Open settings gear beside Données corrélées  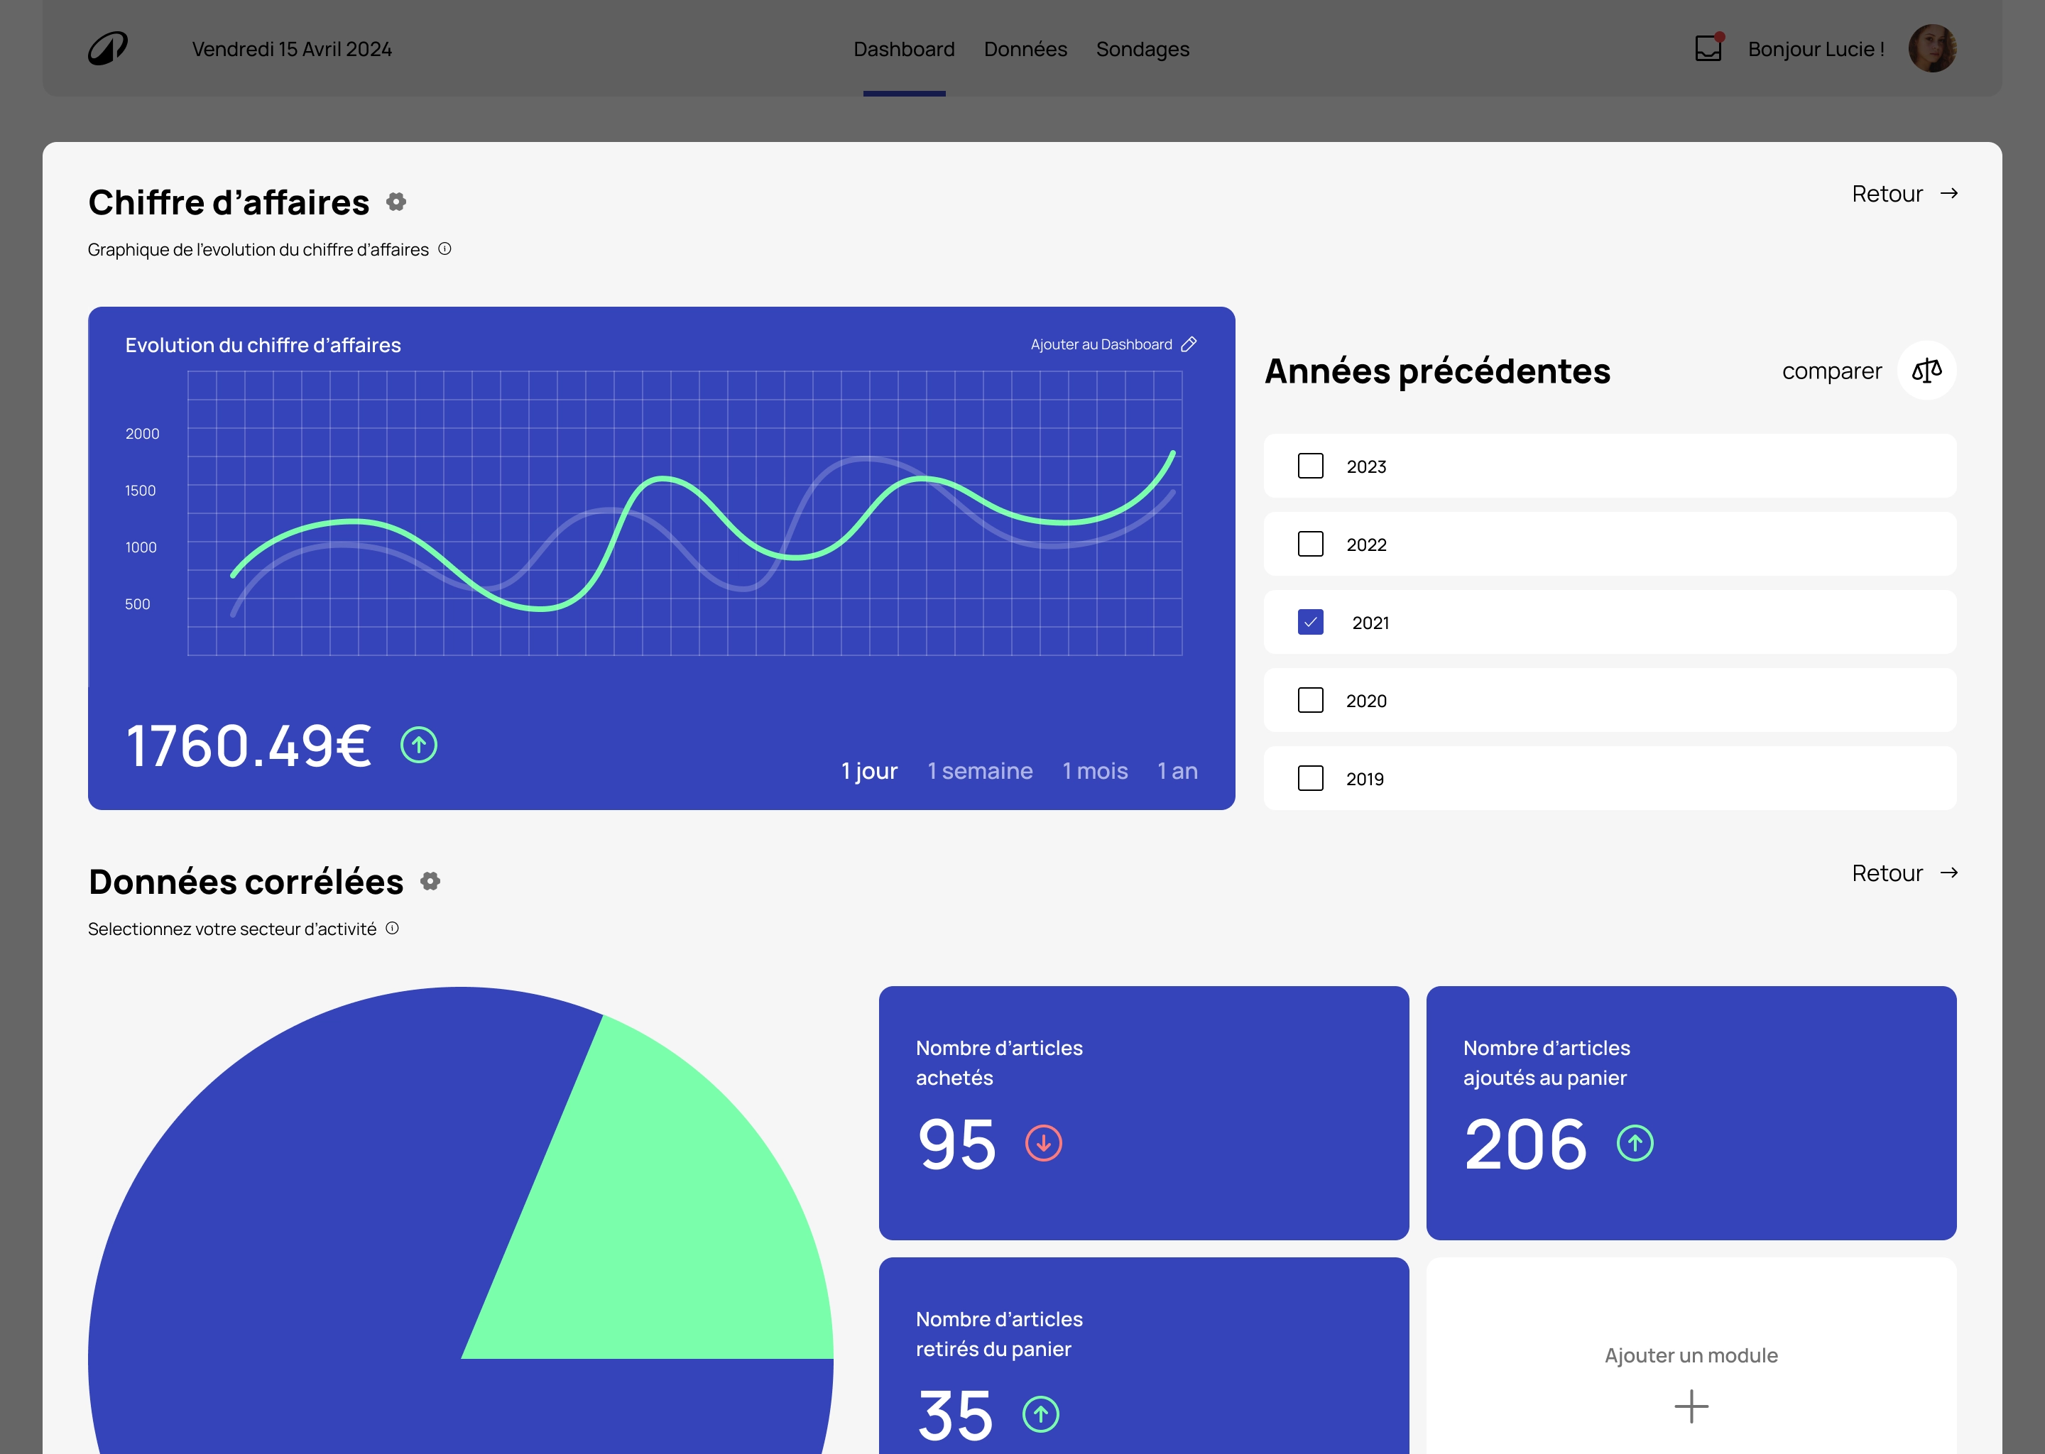pyautogui.click(x=431, y=881)
